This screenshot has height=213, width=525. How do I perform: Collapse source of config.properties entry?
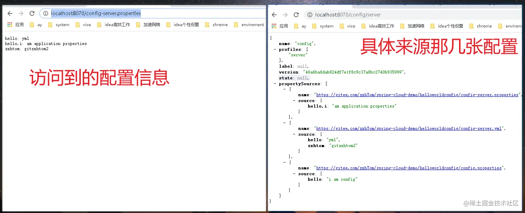(294, 174)
